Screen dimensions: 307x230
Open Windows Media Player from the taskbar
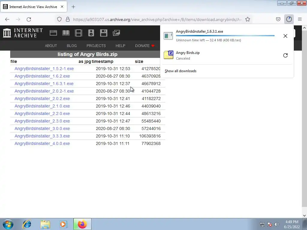[x=63, y=224]
